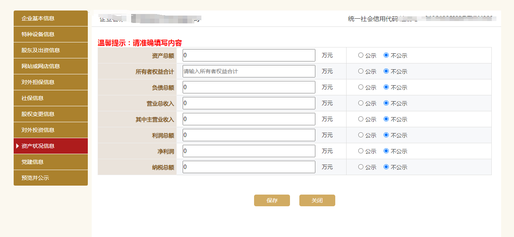Switch to 社保信息 page
The image size is (514, 237).
(x=51, y=98)
